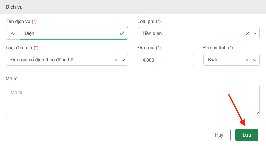This screenshot has height=146, width=266.
Task: Click inside the Mô tả text area
Action: (x=132, y=100)
